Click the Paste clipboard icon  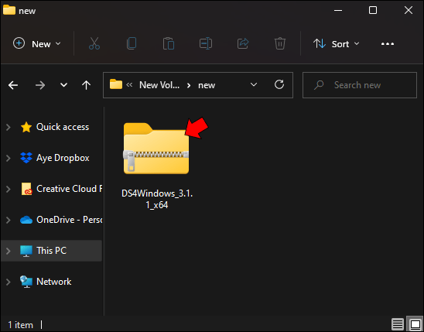point(169,43)
